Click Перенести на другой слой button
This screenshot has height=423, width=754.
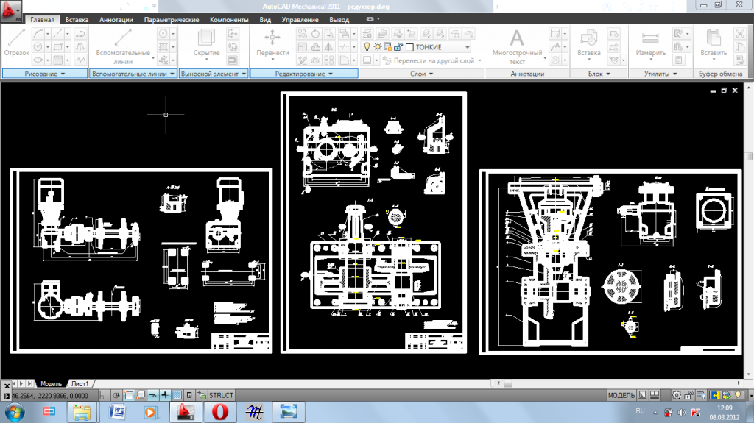tap(433, 60)
